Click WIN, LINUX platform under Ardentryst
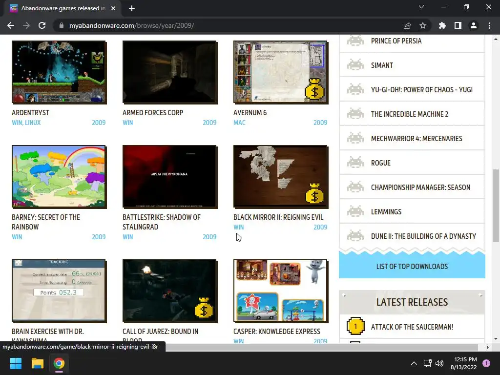The image size is (500, 375). pyautogui.click(x=26, y=123)
